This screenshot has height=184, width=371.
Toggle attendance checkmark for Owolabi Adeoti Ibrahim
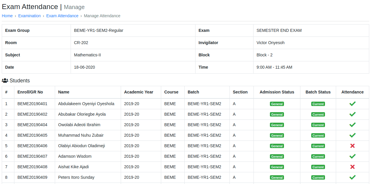tap(352, 125)
